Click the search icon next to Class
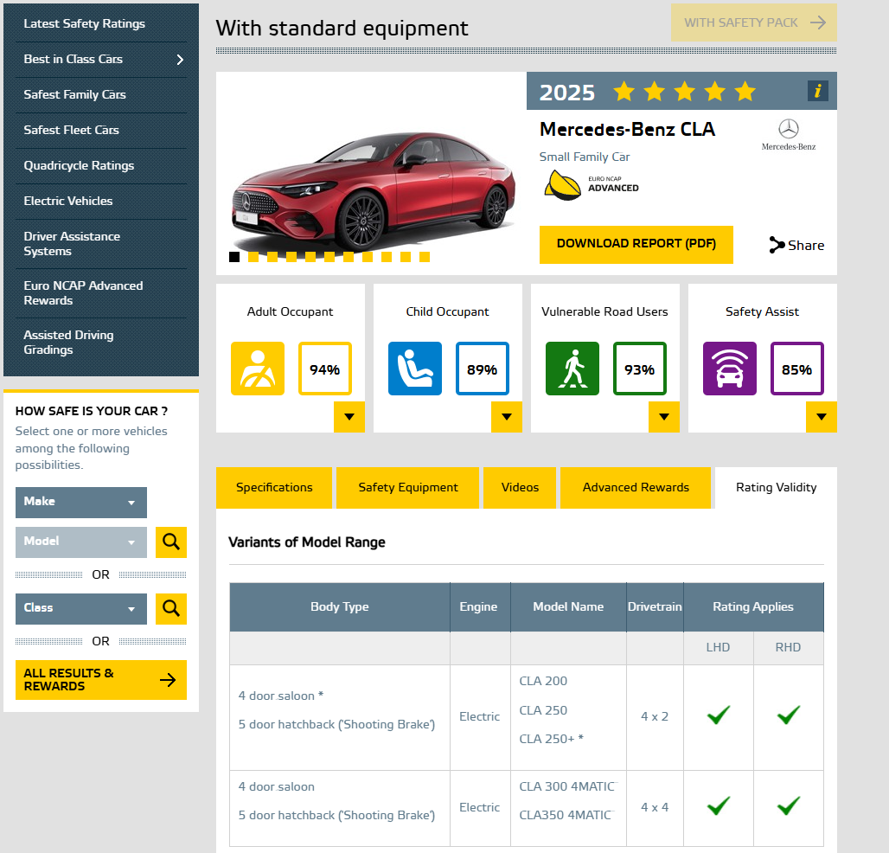 171,608
